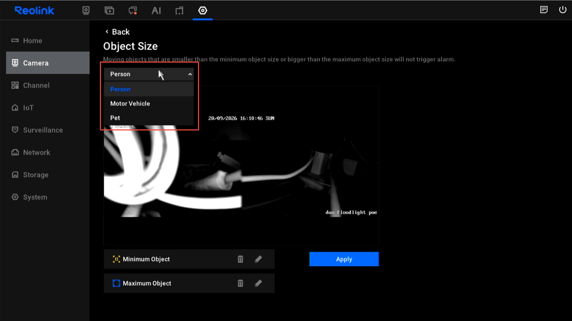Delete the Minimum Object box
572x321 pixels.
coord(240,259)
